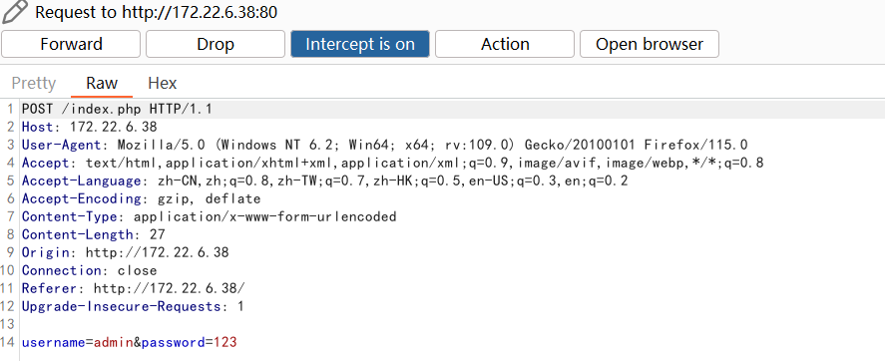
Task: Click the admin username value
Action: pyautogui.click(x=114, y=342)
